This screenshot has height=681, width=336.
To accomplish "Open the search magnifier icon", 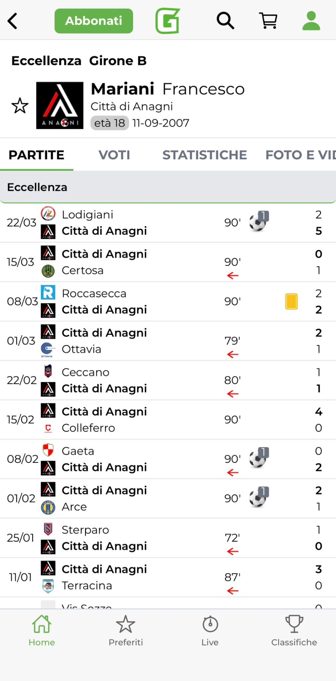I will (225, 21).
